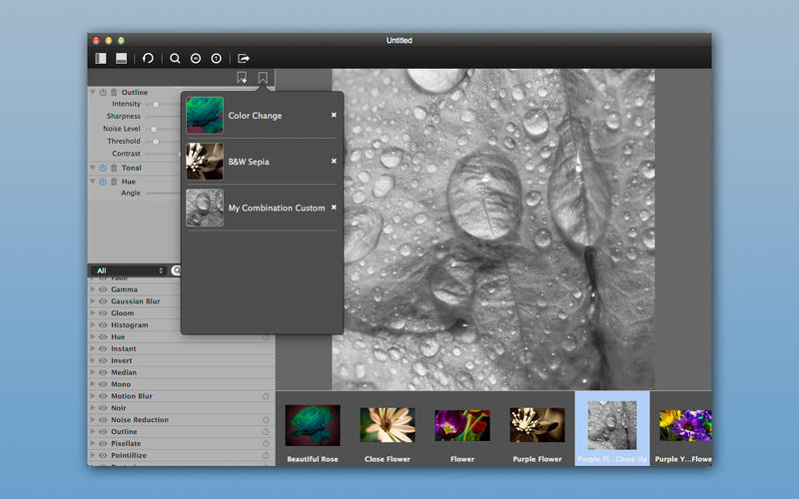Toggle the left sidebar panel icon

click(101, 58)
